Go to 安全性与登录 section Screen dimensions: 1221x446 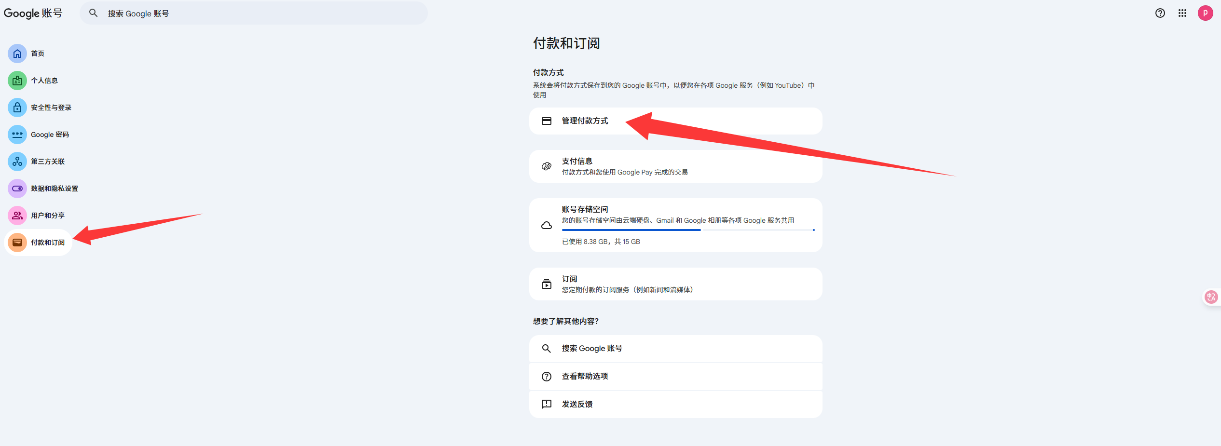[51, 108]
